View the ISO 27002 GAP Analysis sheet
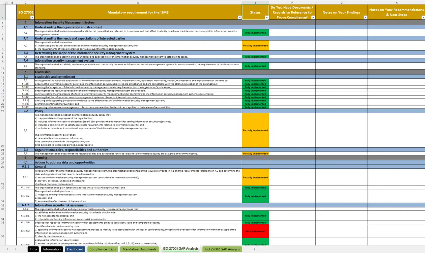 point(222,249)
